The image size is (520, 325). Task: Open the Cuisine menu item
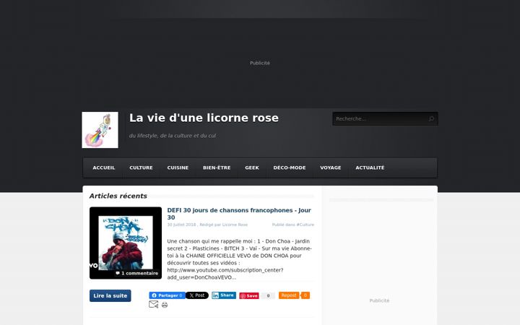tap(178, 168)
